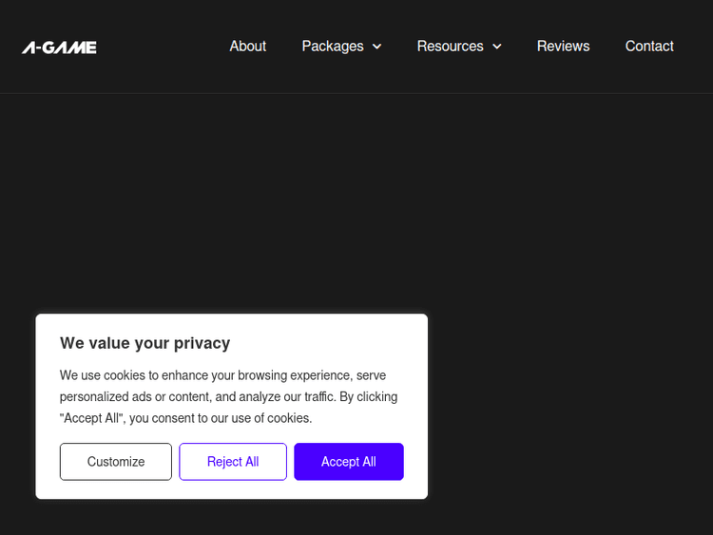Go to the Reviews page
713x535 pixels.
[563, 46]
